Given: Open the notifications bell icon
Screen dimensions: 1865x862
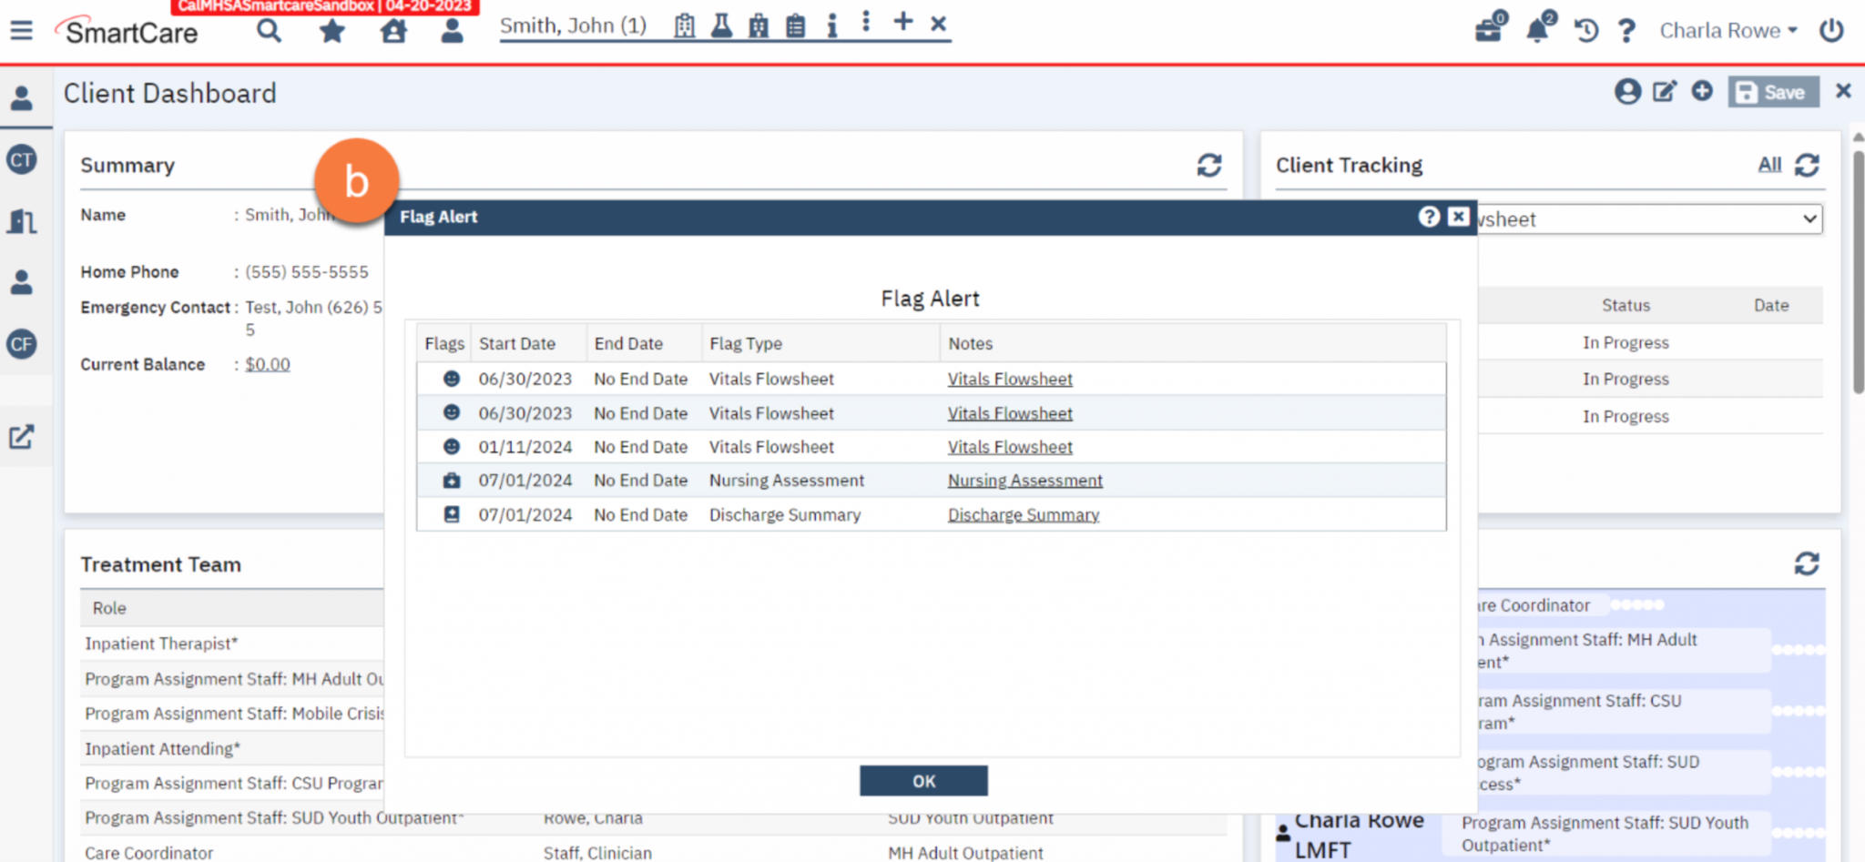Looking at the screenshot, I should click(1537, 30).
